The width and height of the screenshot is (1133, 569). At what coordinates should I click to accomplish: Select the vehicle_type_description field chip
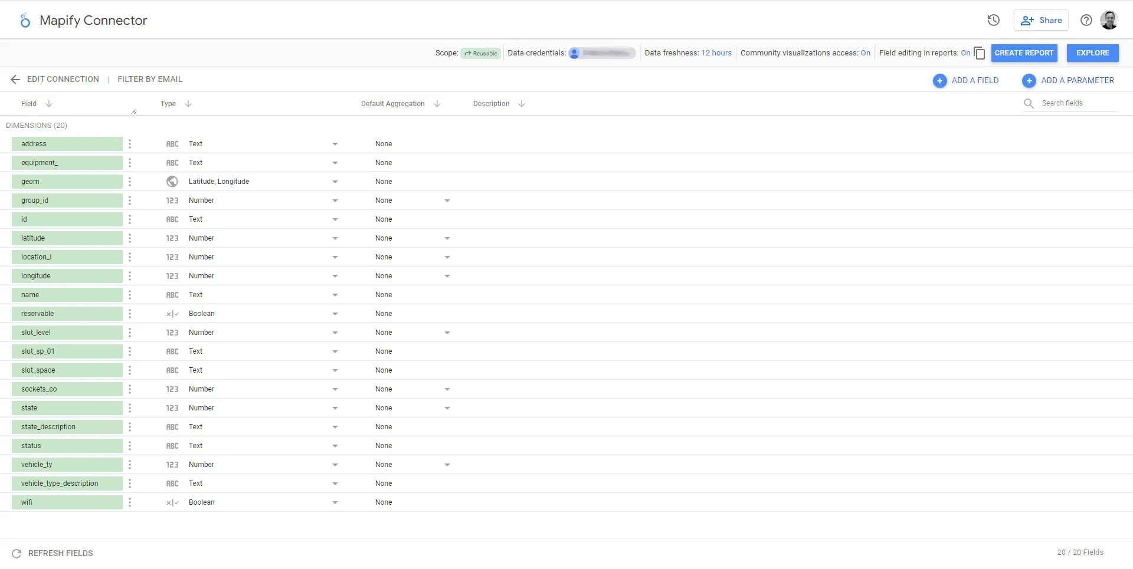pos(67,484)
